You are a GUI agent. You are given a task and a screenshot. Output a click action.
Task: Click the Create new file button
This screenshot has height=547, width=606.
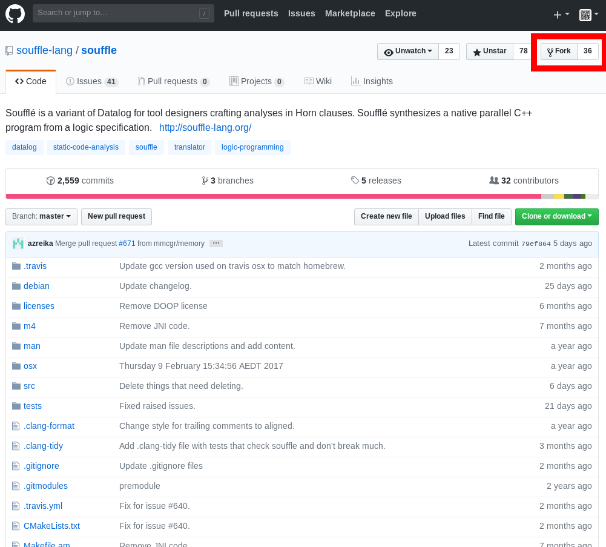point(386,216)
